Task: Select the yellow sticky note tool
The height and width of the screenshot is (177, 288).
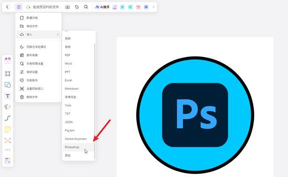Action: (x=8, y=129)
